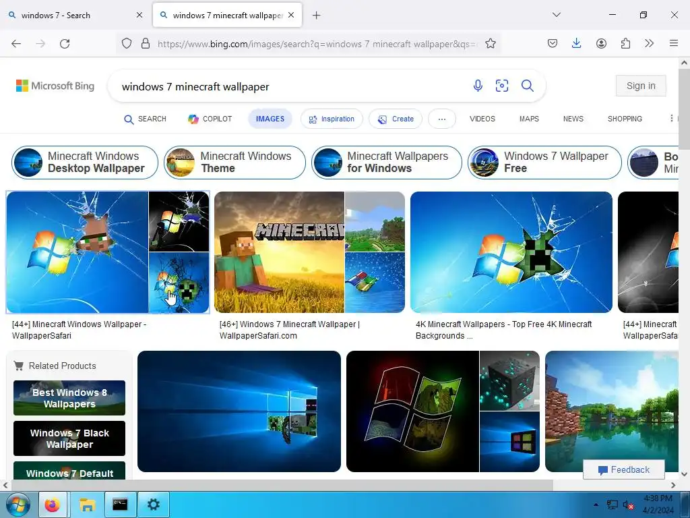This screenshot has height=518, width=690.
Task: Open the COPILOT tab
Action: [x=210, y=119]
